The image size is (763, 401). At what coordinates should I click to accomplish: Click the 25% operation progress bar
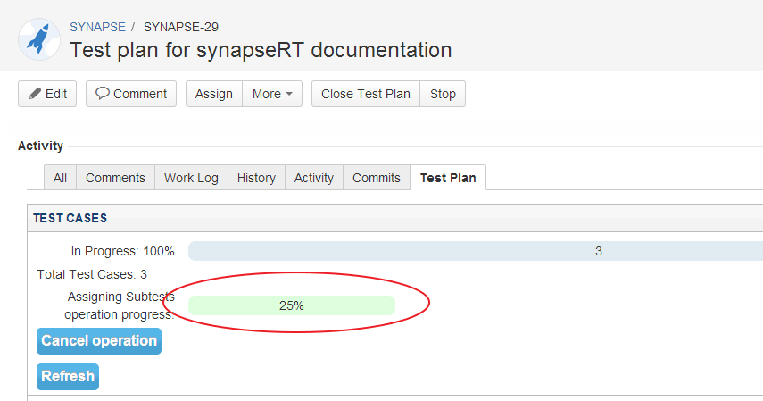coord(292,305)
